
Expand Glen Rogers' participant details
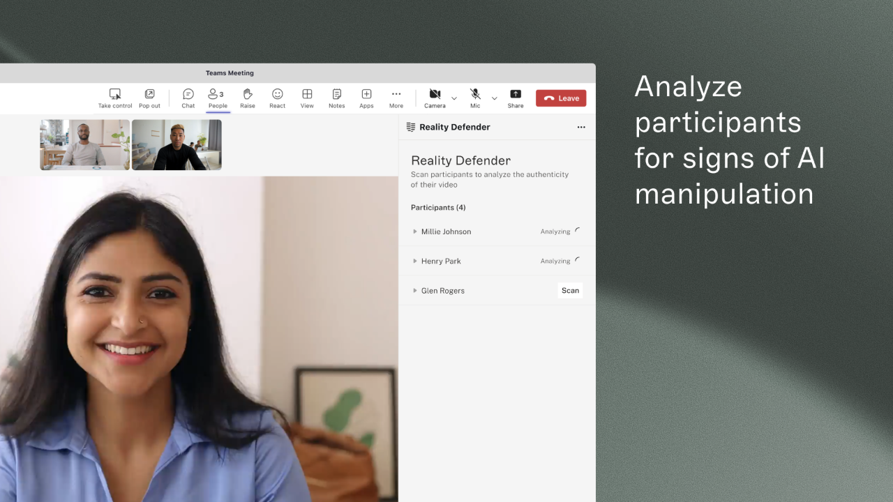(415, 291)
